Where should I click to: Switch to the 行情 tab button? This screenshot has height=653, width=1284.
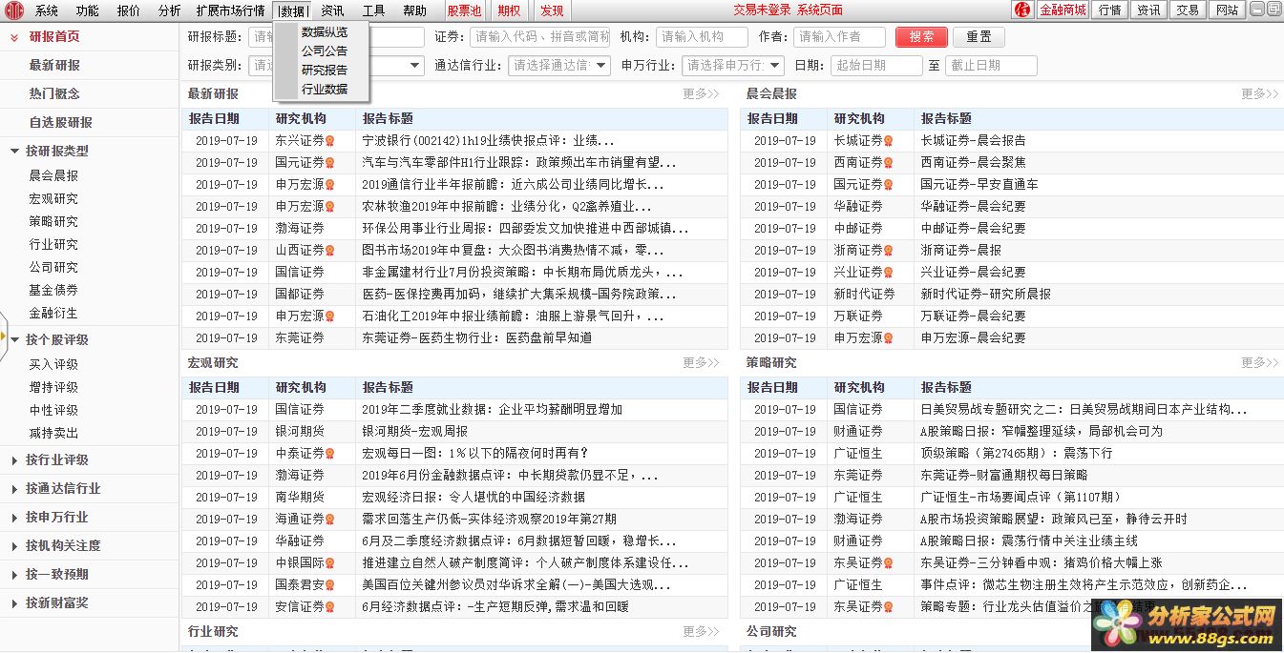tap(1110, 10)
